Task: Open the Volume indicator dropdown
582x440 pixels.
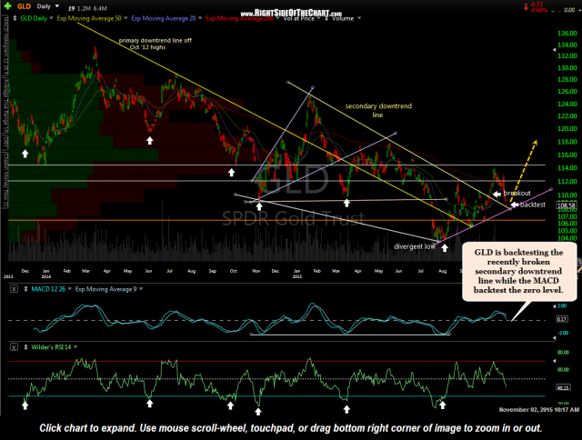Action: pyautogui.click(x=359, y=18)
